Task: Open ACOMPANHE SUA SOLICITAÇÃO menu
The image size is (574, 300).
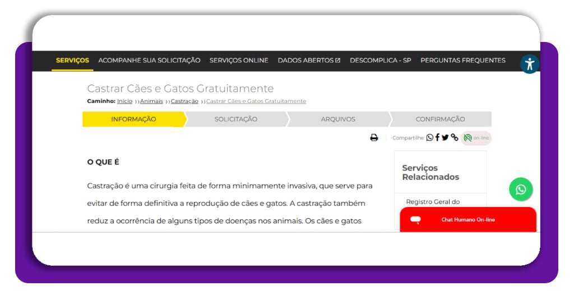Action: tap(149, 60)
